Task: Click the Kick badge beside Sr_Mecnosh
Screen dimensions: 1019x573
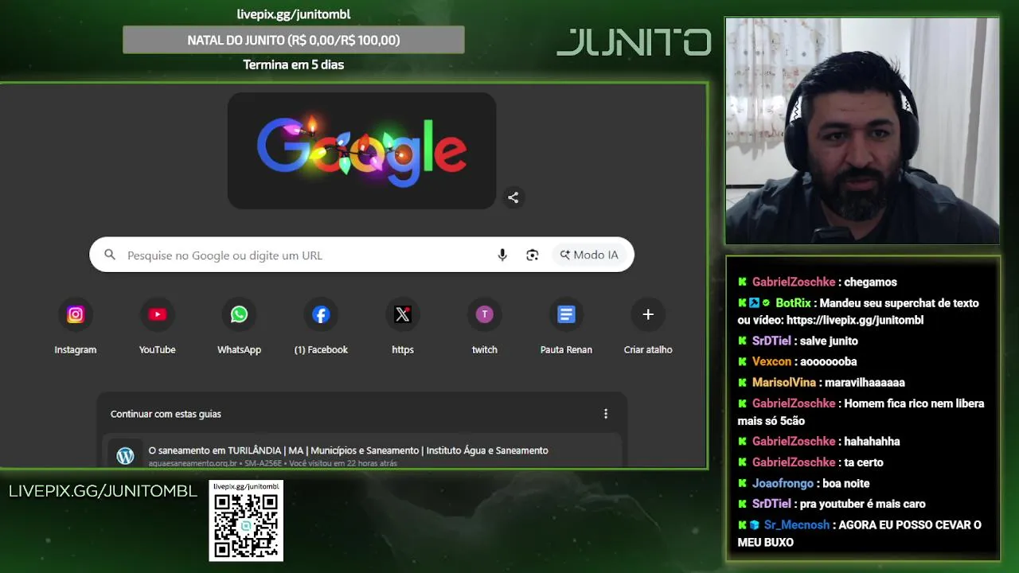Action: tap(742, 524)
